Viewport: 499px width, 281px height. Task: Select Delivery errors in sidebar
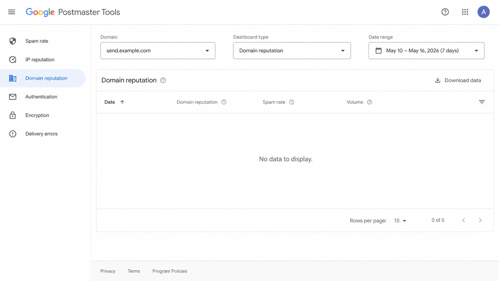[43, 134]
